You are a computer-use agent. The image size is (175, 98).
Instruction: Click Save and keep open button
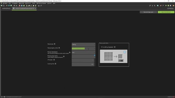[148, 12]
